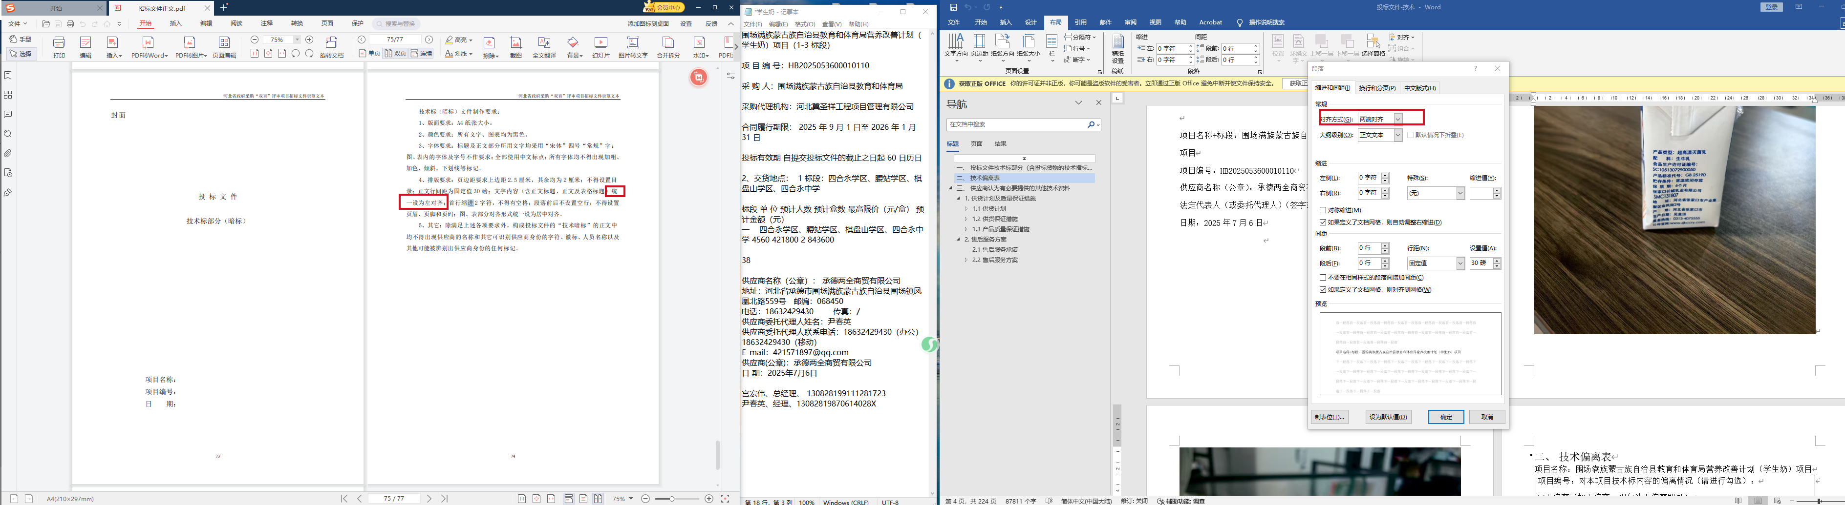The width and height of the screenshot is (1845, 505).
Task: Open the attachments panel in PDF sidebar
Action: pos(8,153)
